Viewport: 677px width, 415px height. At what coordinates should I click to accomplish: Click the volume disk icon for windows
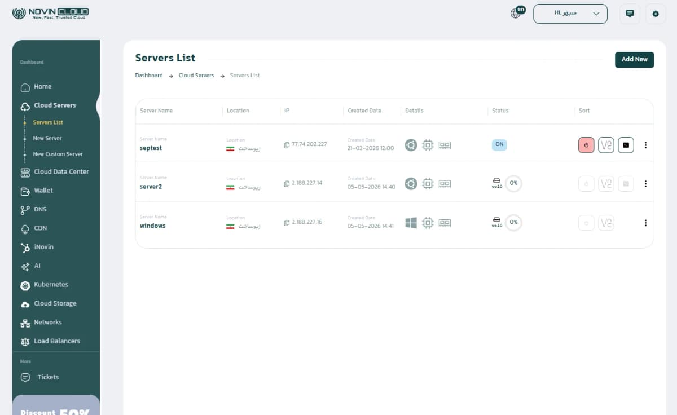pos(496,220)
